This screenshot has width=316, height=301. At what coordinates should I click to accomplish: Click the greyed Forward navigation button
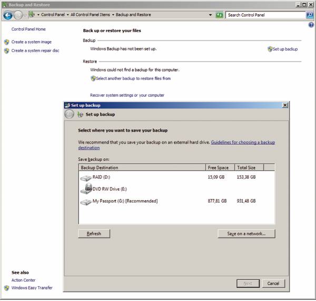coord(18,15)
